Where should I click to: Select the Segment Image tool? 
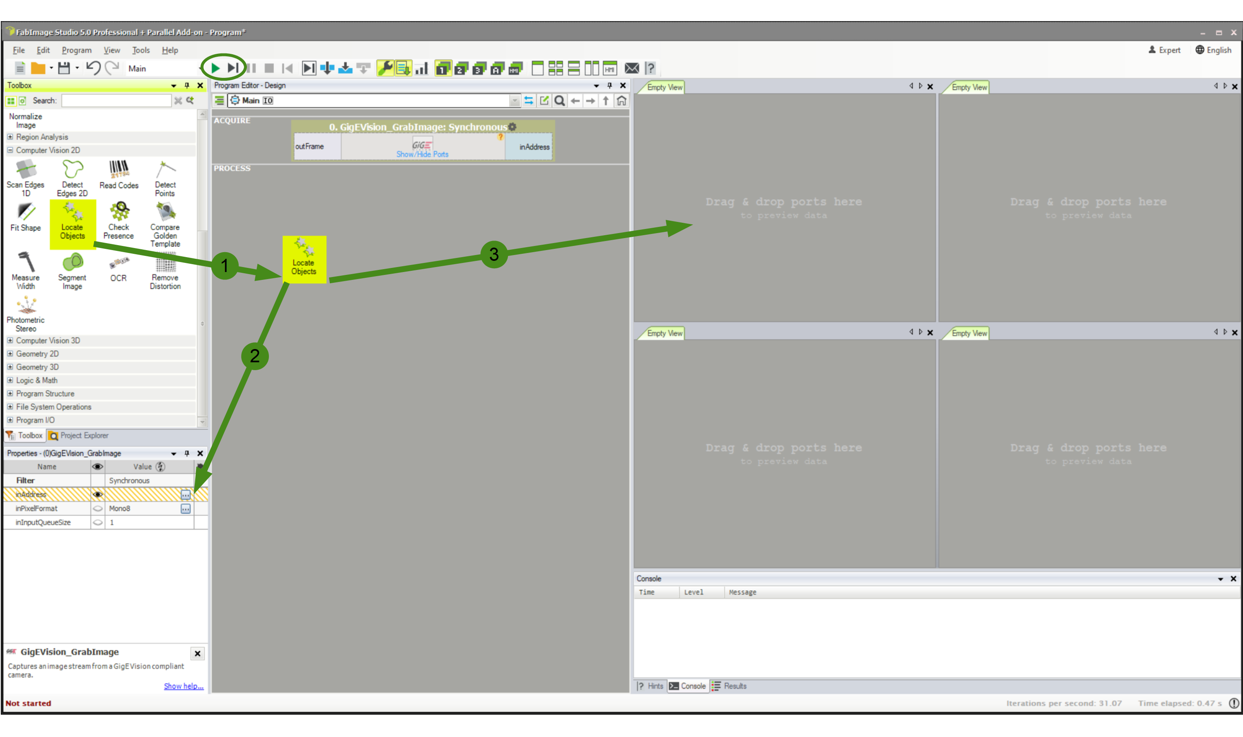point(73,271)
